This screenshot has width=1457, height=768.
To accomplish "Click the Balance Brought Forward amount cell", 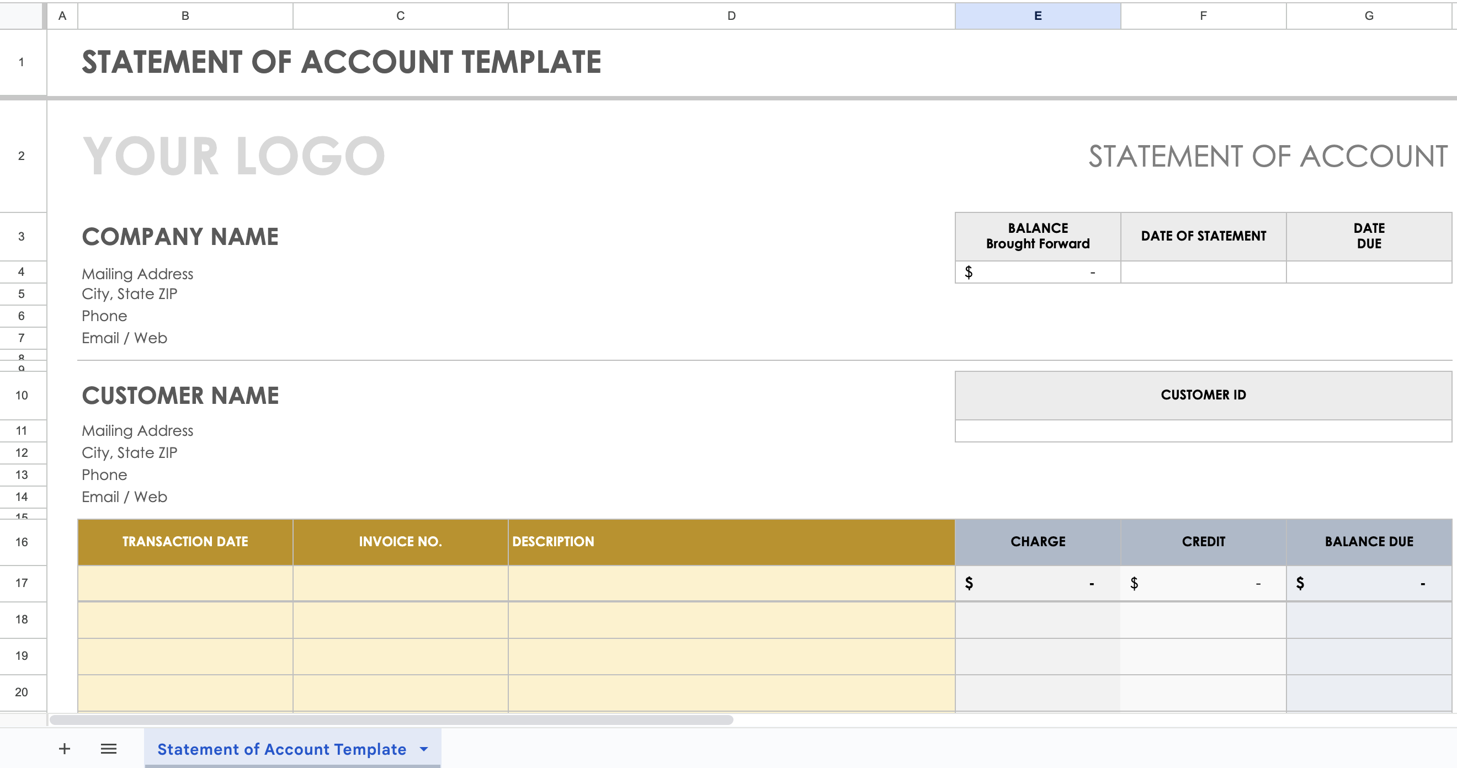I will click(1038, 272).
